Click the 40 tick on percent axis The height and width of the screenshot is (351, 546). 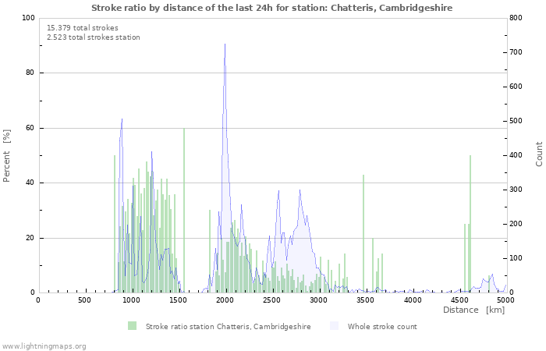pos(30,183)
